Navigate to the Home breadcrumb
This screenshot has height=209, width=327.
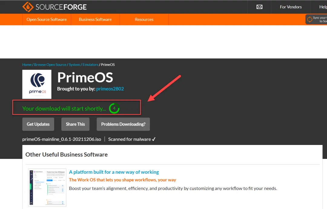pyautogui.click(x=27, y=64)
